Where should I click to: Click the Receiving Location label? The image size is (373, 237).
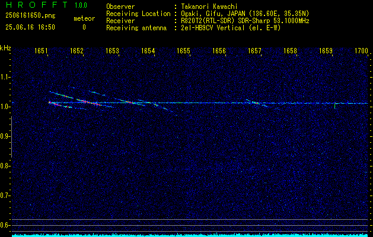click(138, 14)
